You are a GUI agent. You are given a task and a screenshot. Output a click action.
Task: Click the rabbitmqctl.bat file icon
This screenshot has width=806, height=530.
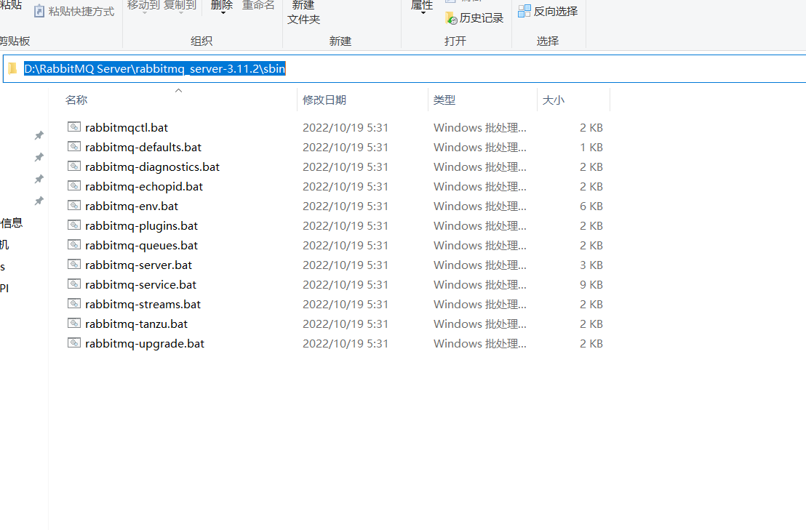pyautogui.click(x=74, y=127)
